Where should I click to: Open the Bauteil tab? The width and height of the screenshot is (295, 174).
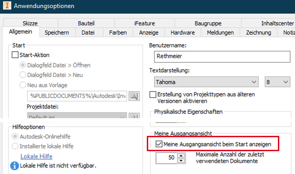tap(86, 23)
